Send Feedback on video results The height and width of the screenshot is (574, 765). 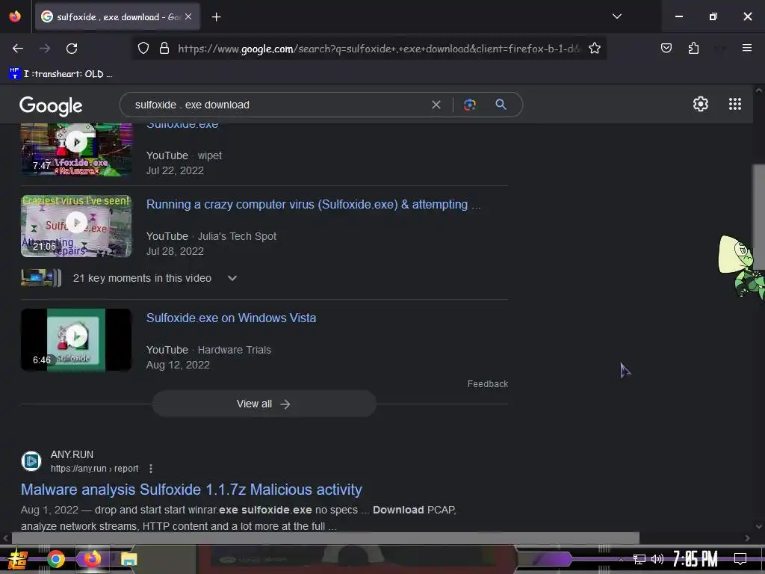click(487, 384)
